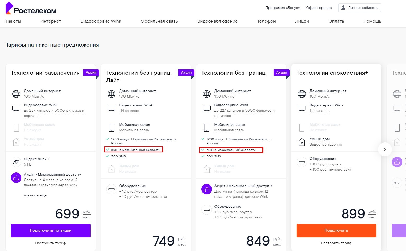The height and width of the screenshot is (251, 406).
Task: Click "+ 100 руб. роутер" text
Action: coord(325,164)
